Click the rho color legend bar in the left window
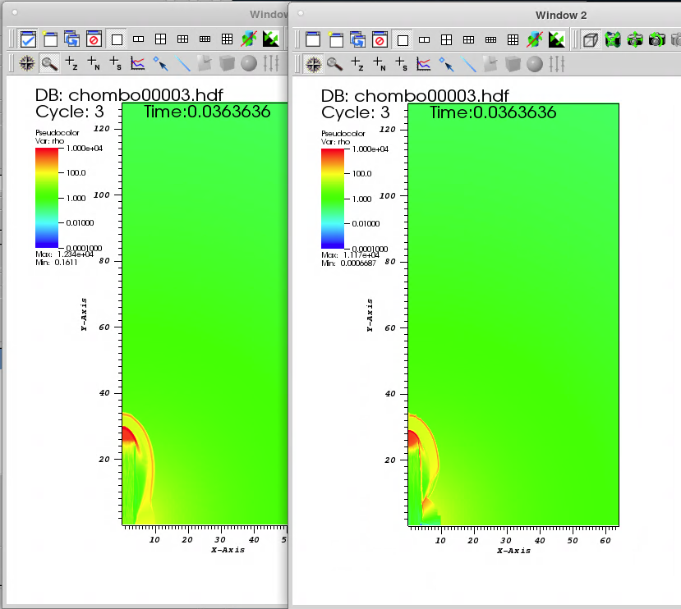The width and height of the screenshot is (681, 609). pos(47,198)
